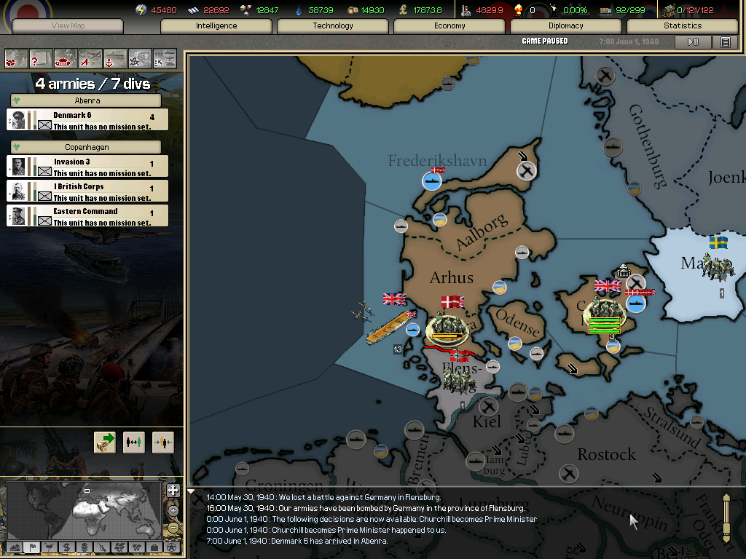
Task: Open the Intelligence tab
Action: click(x=216, y=25)
